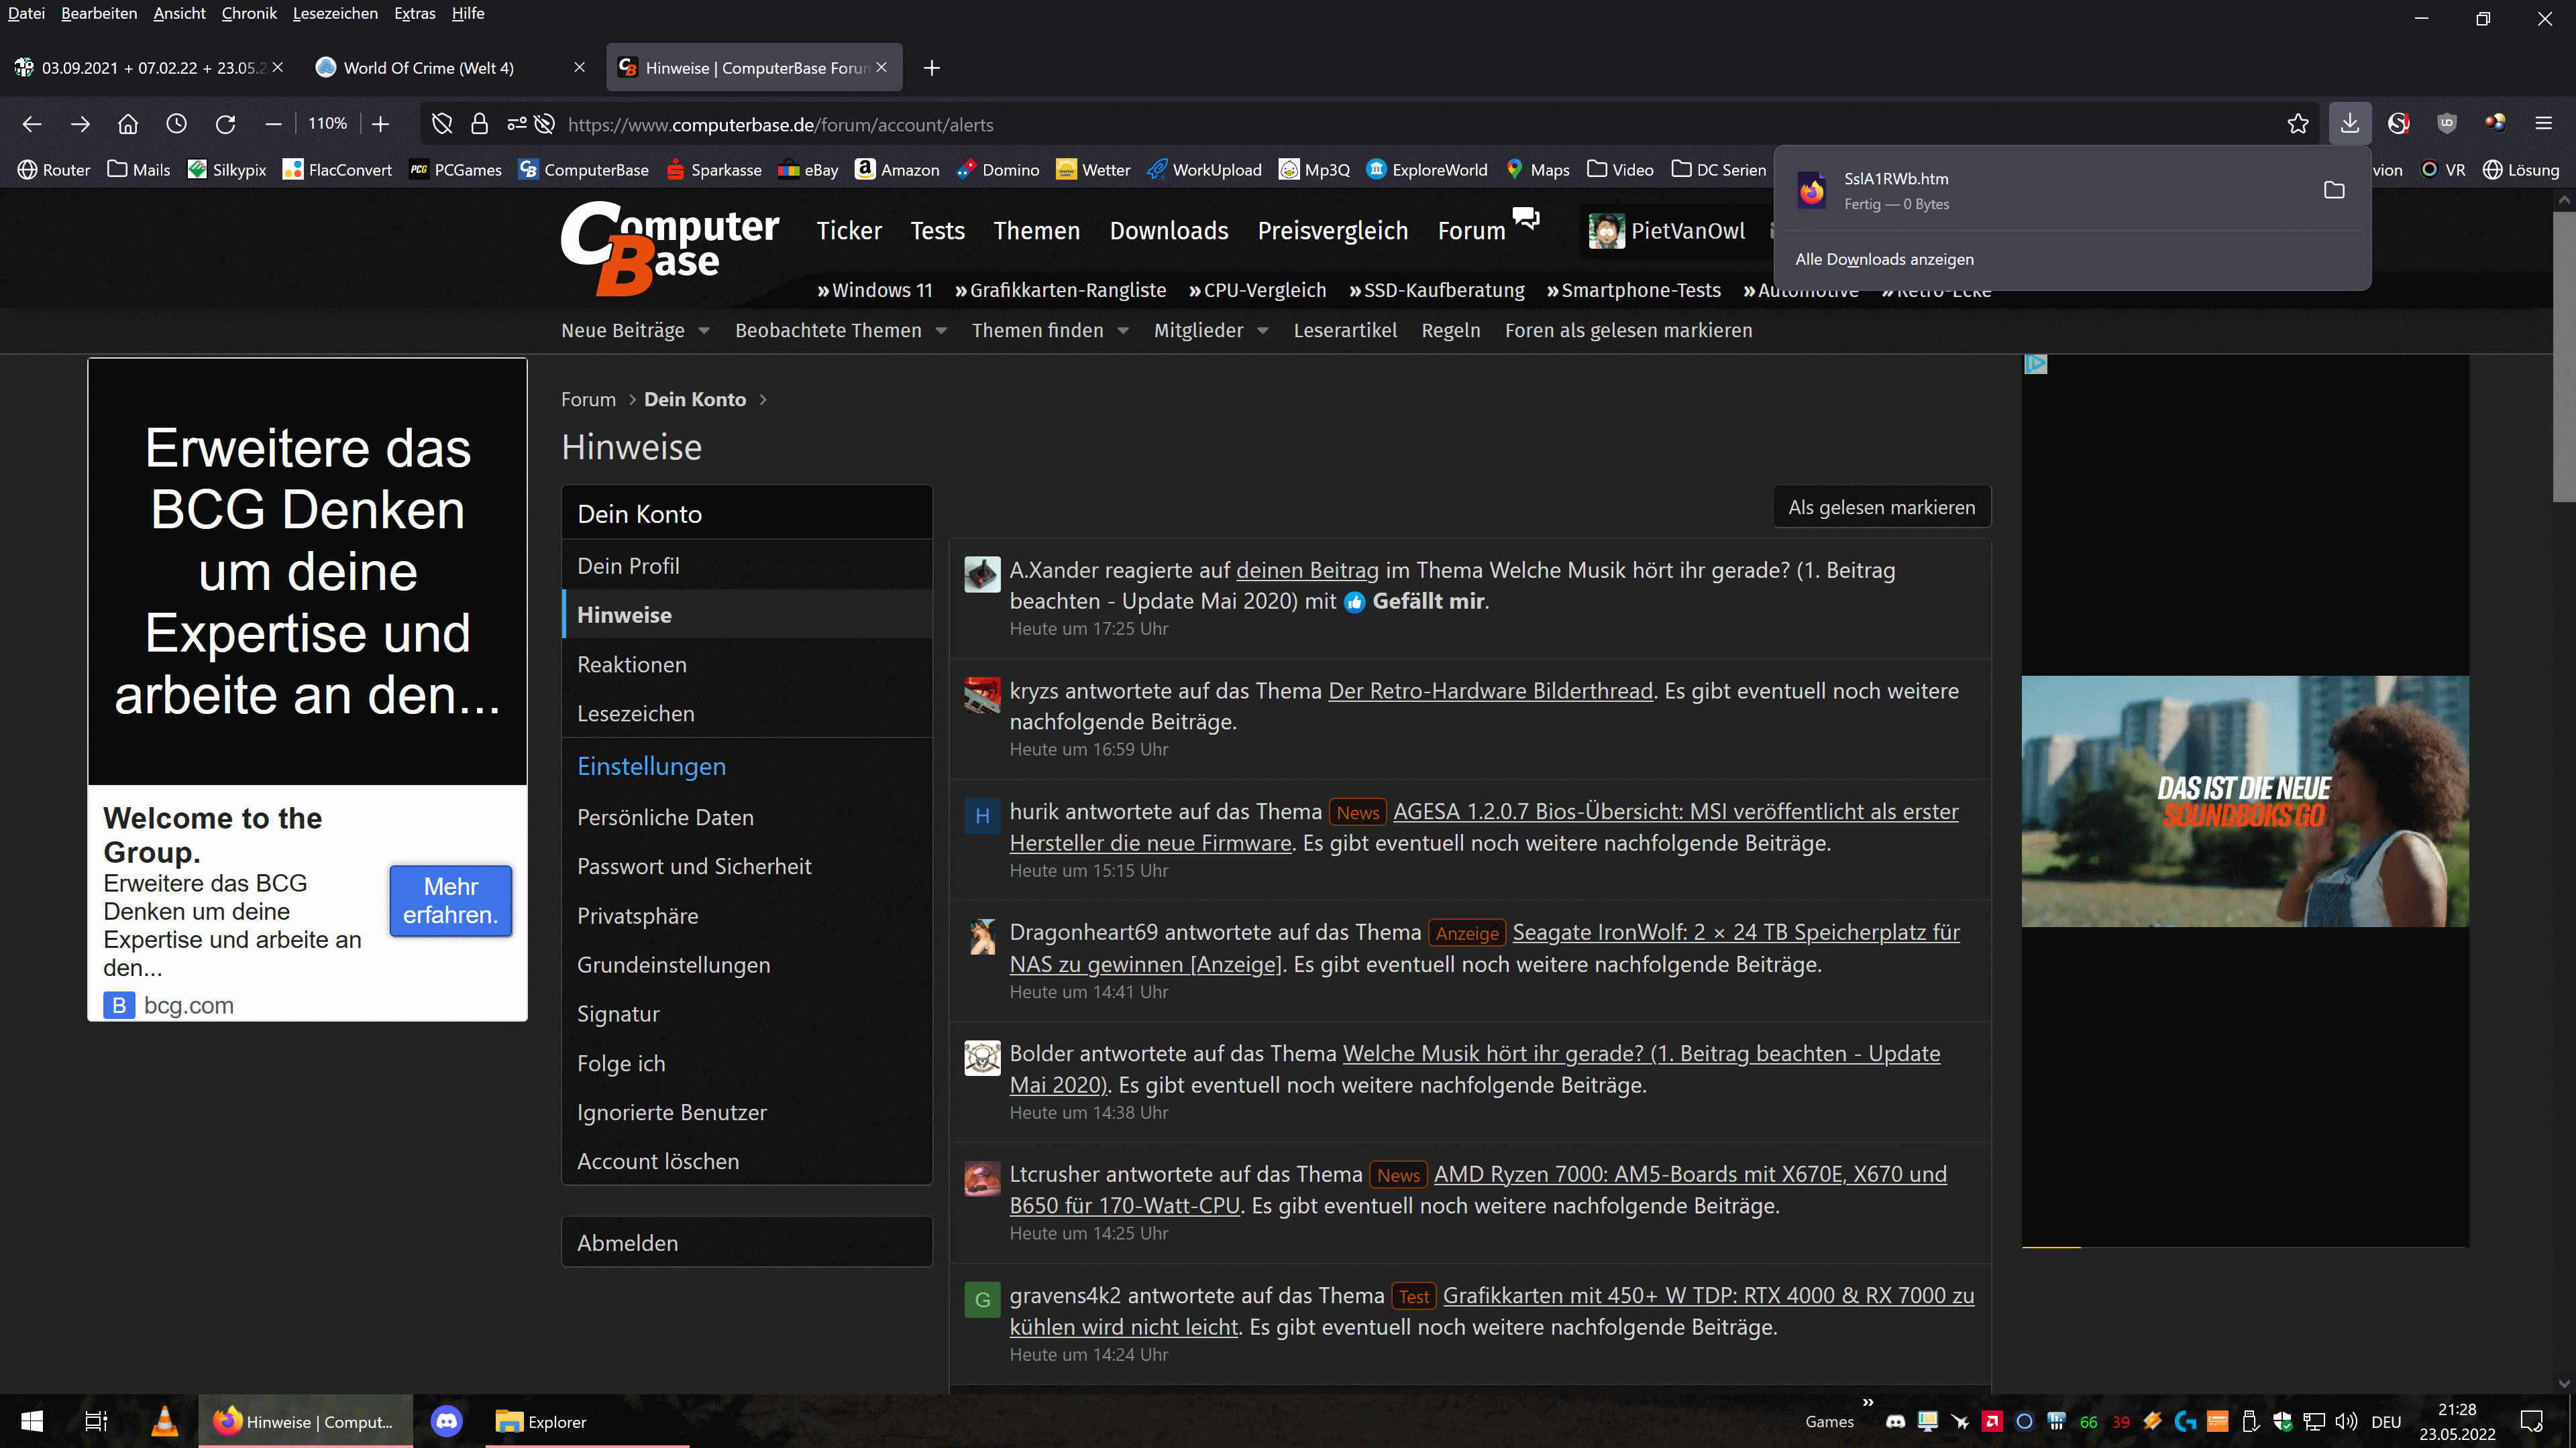Zoom out with the minus icon
2576x1448 pixels.
[273, 124]
